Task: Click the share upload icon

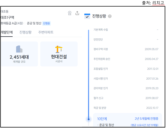Action: pyautogui.click(x=77, y=13)
